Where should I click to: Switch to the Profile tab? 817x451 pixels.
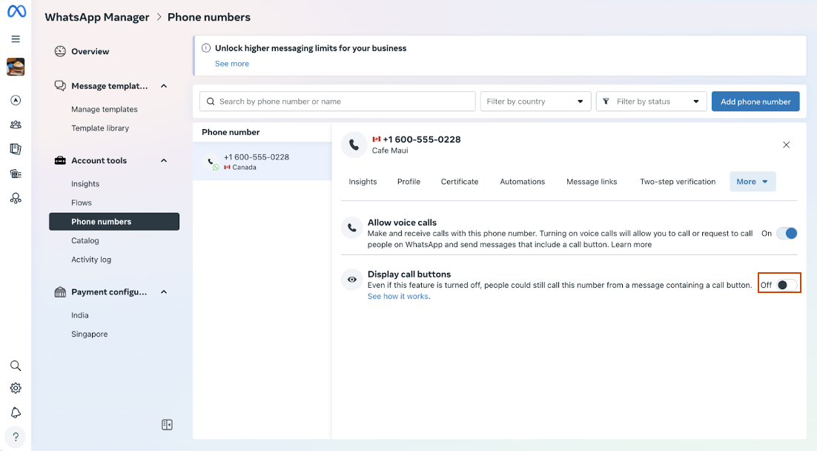(x=408, y=182)
